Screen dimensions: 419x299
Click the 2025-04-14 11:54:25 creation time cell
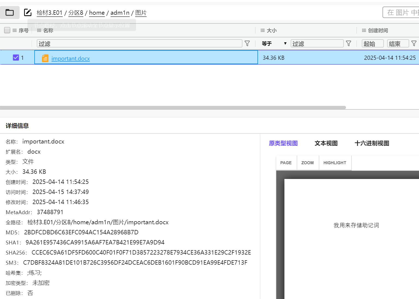390,58
